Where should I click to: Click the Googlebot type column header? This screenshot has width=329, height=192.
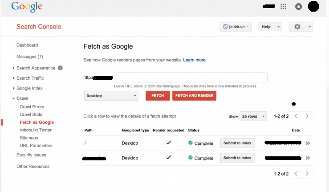135,130
